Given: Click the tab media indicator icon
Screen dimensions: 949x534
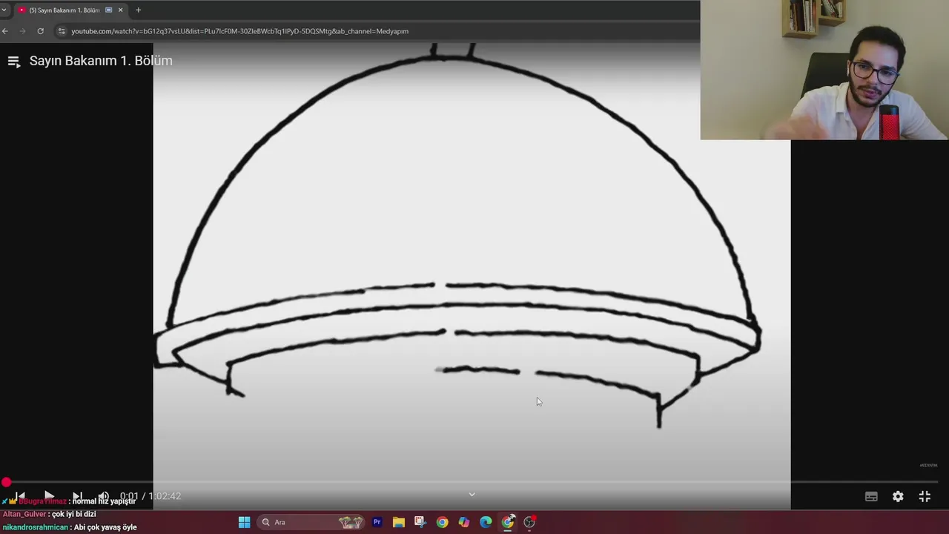Looking at the screenshot, I should (109, 10).
